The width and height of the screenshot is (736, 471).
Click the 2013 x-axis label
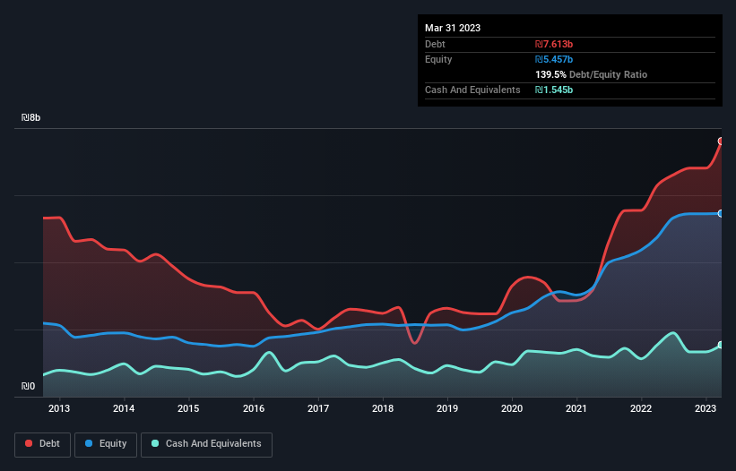pyautogui.click(x=59, y=409)
